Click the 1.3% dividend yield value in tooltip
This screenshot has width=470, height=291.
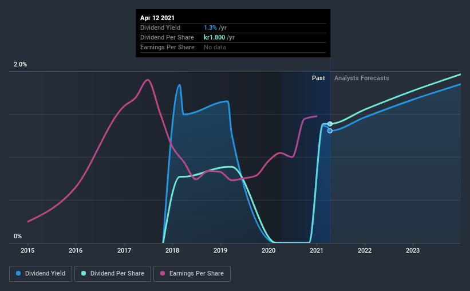coord(210,27)
